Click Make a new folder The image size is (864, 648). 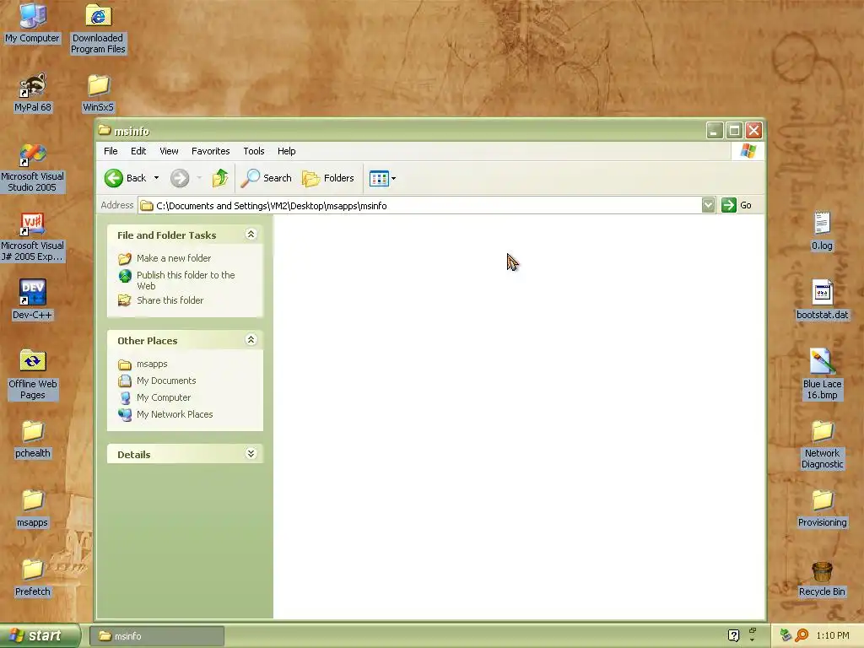(174, 258)
